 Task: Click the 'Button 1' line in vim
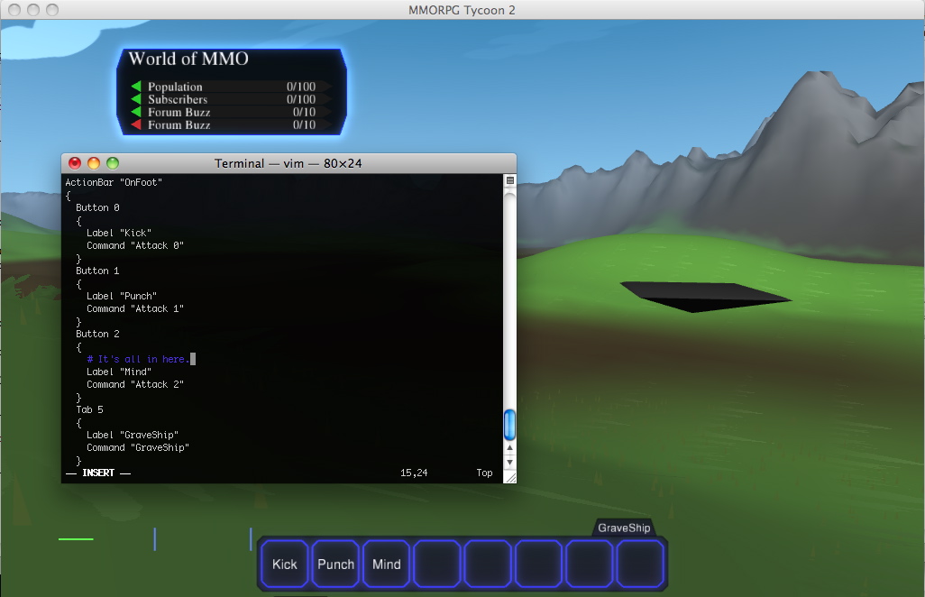tap(97, 271)
